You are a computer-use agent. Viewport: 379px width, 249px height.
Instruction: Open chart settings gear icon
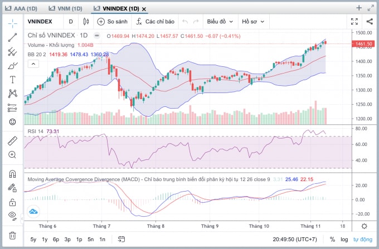click(x=365, y=226)
